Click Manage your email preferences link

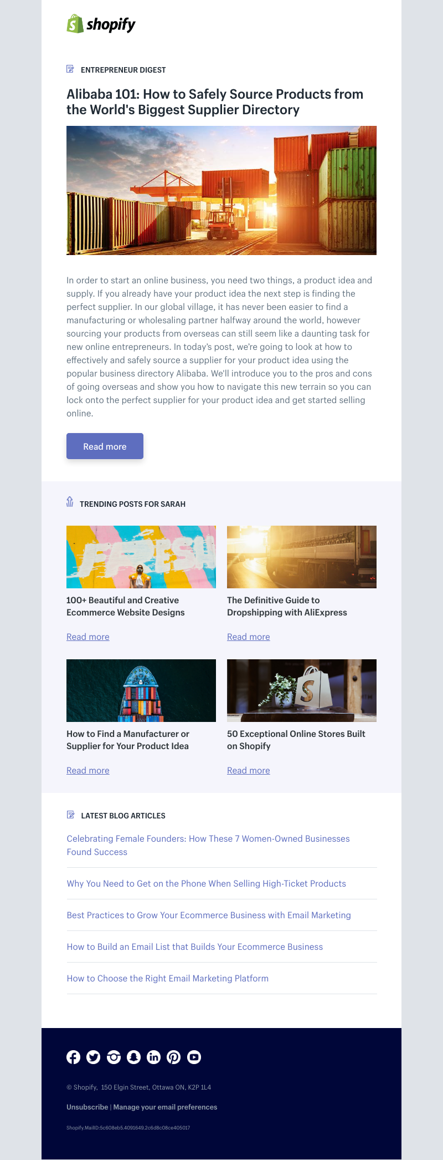(x=165, y=1107)
